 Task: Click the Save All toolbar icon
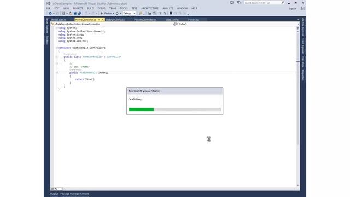pyautogui.click(x=80, y=13)
